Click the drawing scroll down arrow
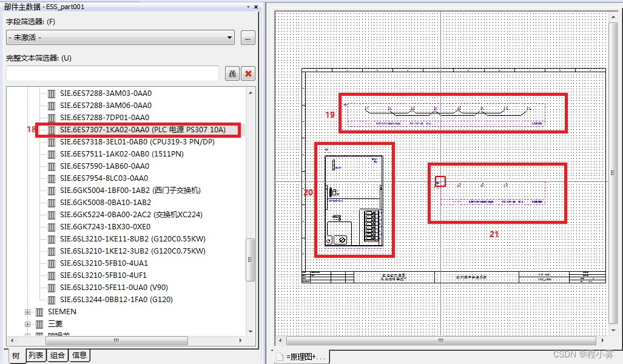The width and height of the screenshot is (623, 364). point(613,330)
